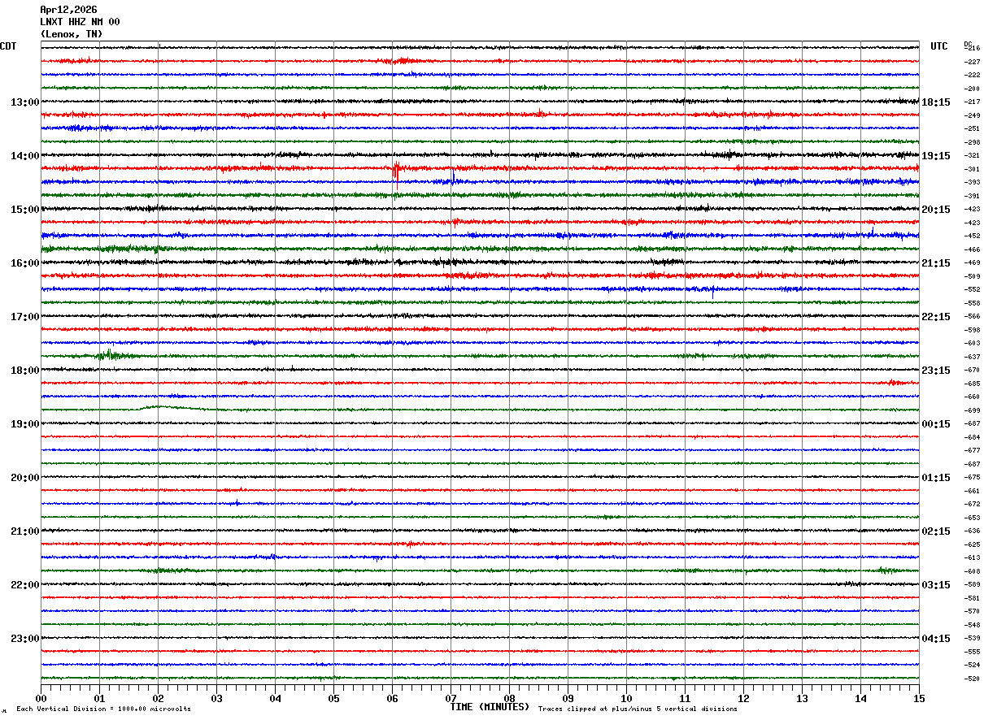Select the -608 DC offset value
The image size is (984, 720).
tap(972, 571)
